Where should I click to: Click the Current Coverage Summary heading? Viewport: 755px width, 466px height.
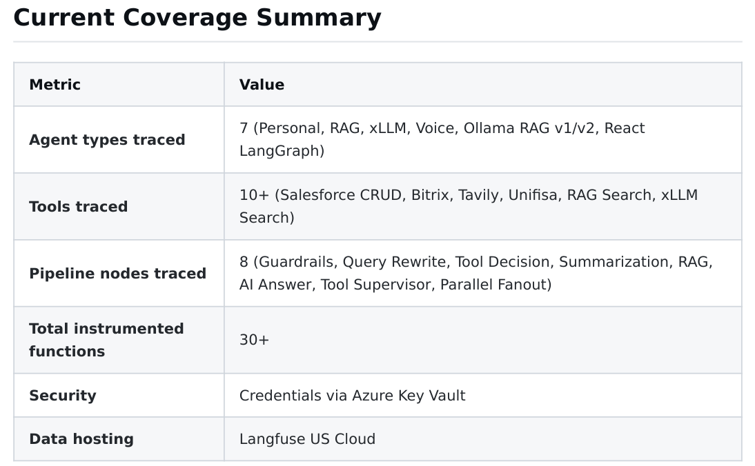[197, 18]
